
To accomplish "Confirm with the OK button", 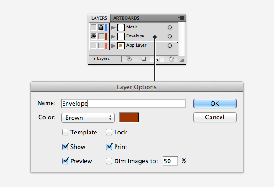I will 215,103.
